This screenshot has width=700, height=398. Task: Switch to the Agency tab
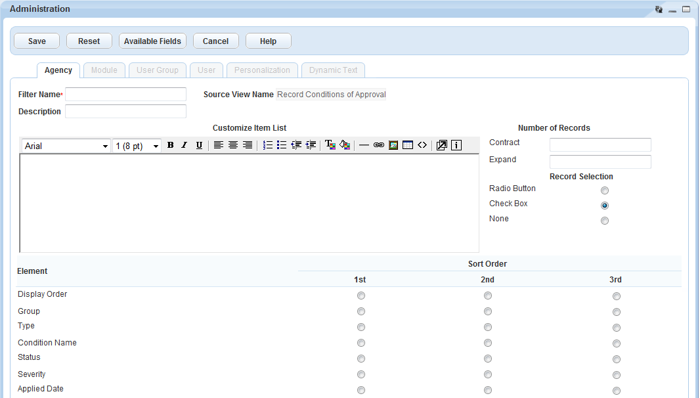coord(58,70)
